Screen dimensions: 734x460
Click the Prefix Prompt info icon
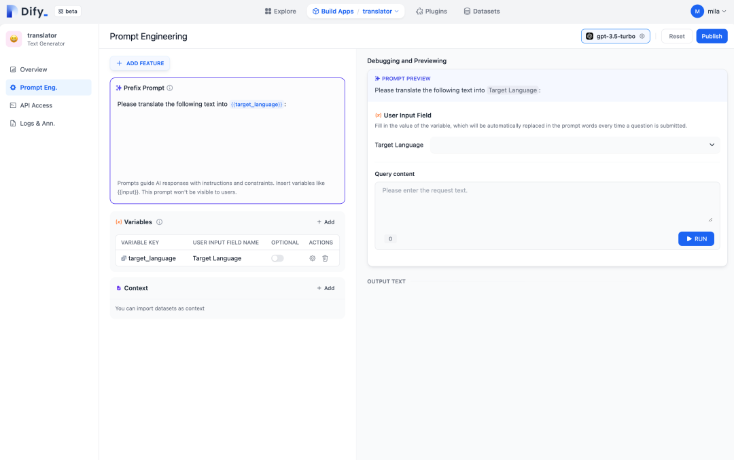[170, 88]
